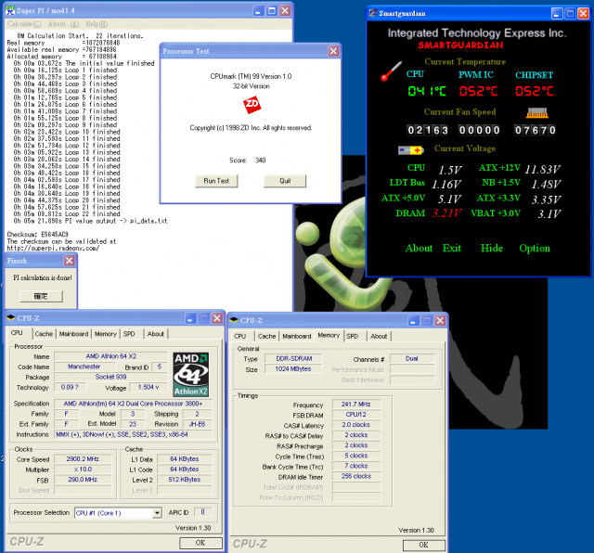Minimize the Smartguardian window
Screen dimensions: 594x553
point(557,14)
